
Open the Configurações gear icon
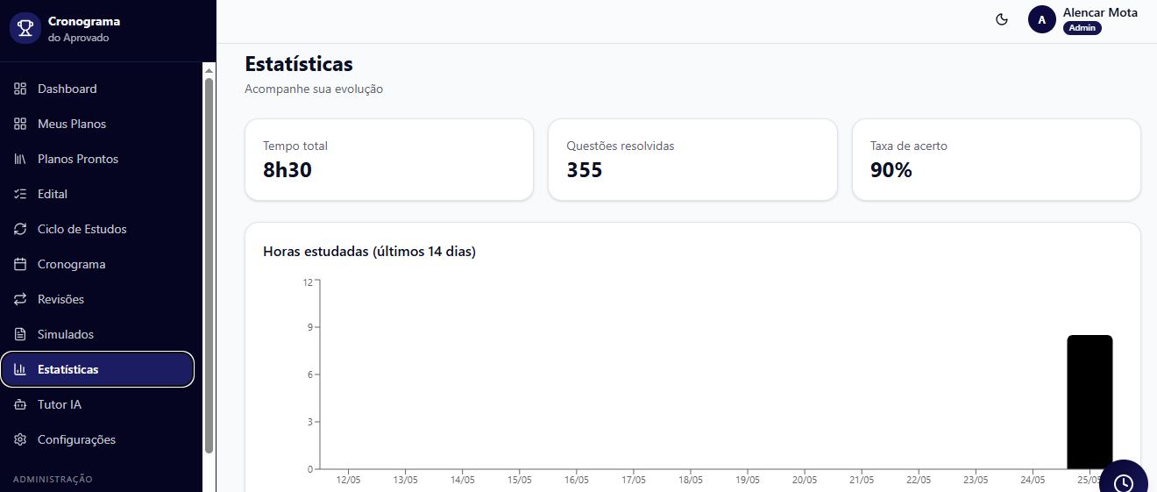click(x=20, y=439)
